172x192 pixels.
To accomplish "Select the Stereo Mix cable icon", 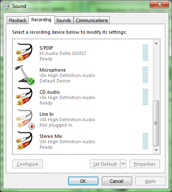I will click(x=24, y=140).
